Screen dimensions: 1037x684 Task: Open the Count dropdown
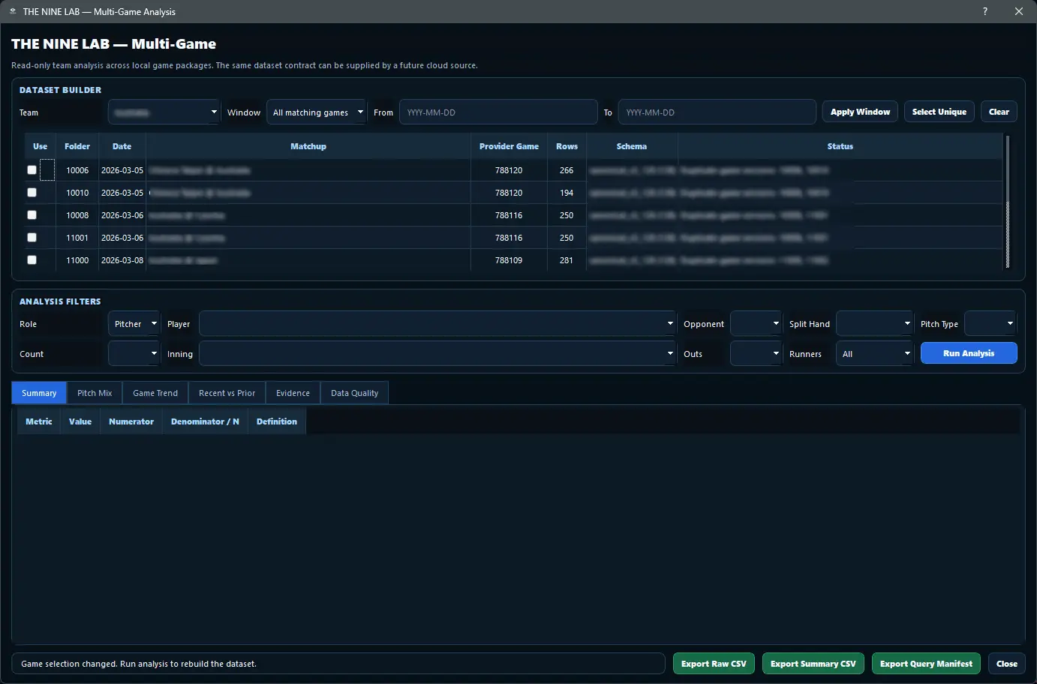[x=134, y=353]
